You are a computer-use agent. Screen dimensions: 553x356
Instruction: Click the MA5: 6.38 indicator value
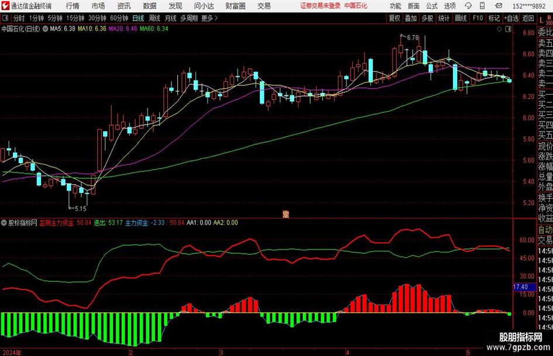click(x=63, y=29)
